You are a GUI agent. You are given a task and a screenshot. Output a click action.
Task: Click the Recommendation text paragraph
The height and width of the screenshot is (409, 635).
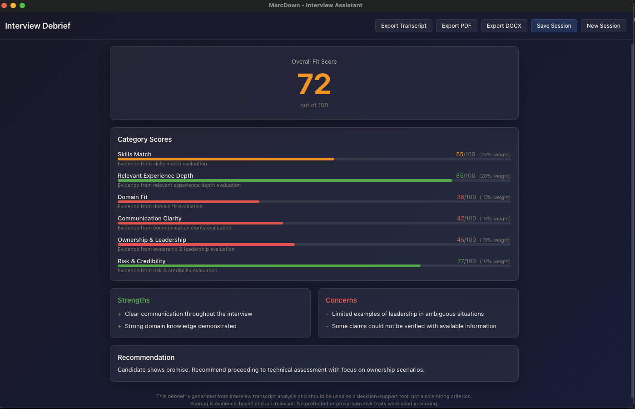point(271,370)
